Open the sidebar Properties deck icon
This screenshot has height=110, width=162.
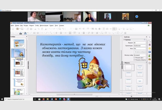click(149, 41)
